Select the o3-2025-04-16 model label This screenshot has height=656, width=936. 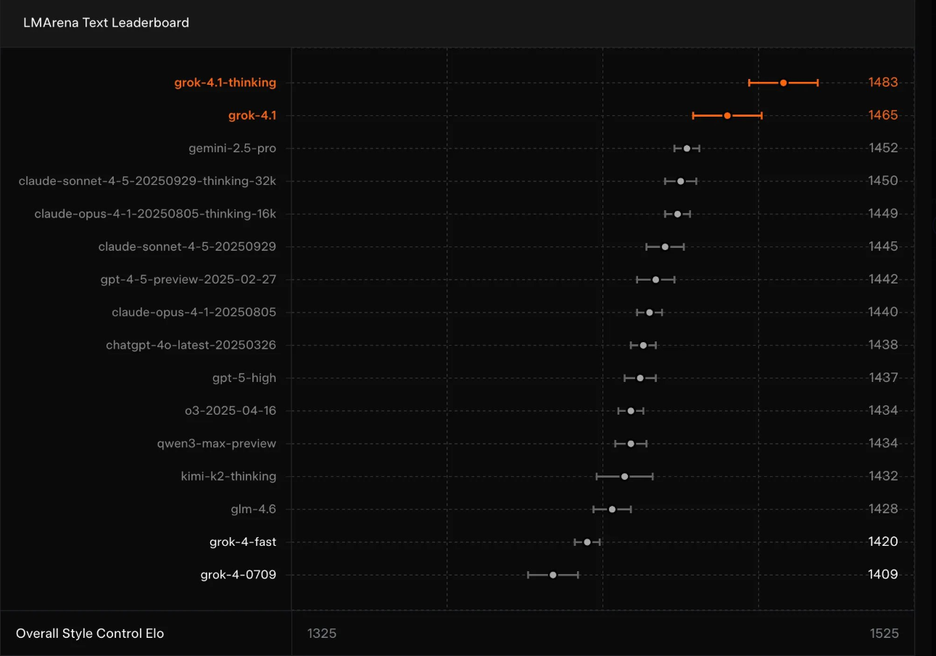(x=230, y=410)
